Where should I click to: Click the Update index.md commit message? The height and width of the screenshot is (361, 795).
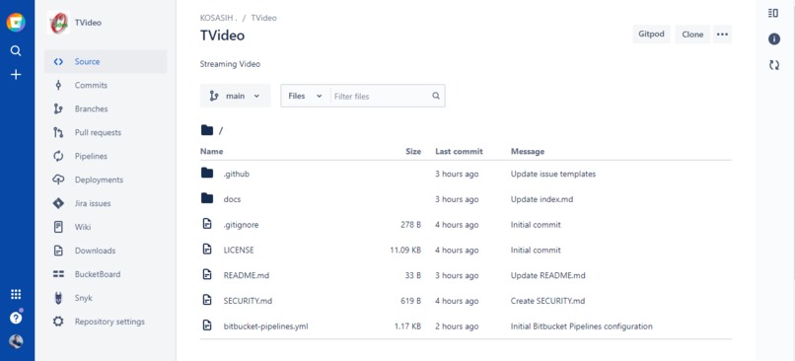pyautogui.click(x=542, y=199)
